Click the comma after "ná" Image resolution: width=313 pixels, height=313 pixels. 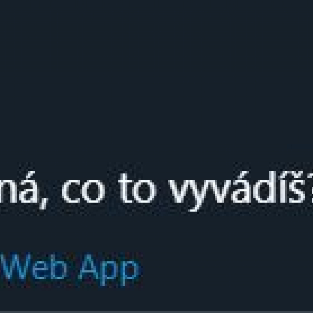pyautogui.click(x=44, y=203)
